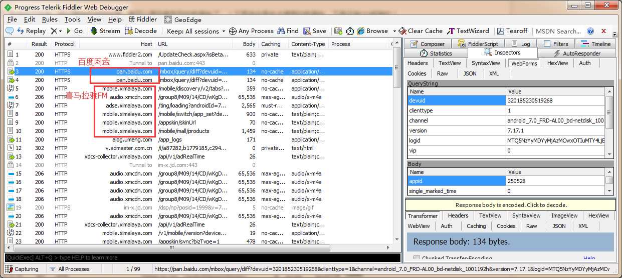
Task: Switch to the Log tab
Action: tap(521, 44)
